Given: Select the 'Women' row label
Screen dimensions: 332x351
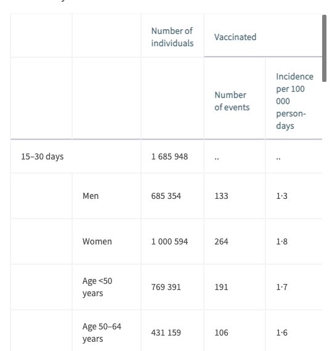Looking at the screenshot, I should 97,241.
